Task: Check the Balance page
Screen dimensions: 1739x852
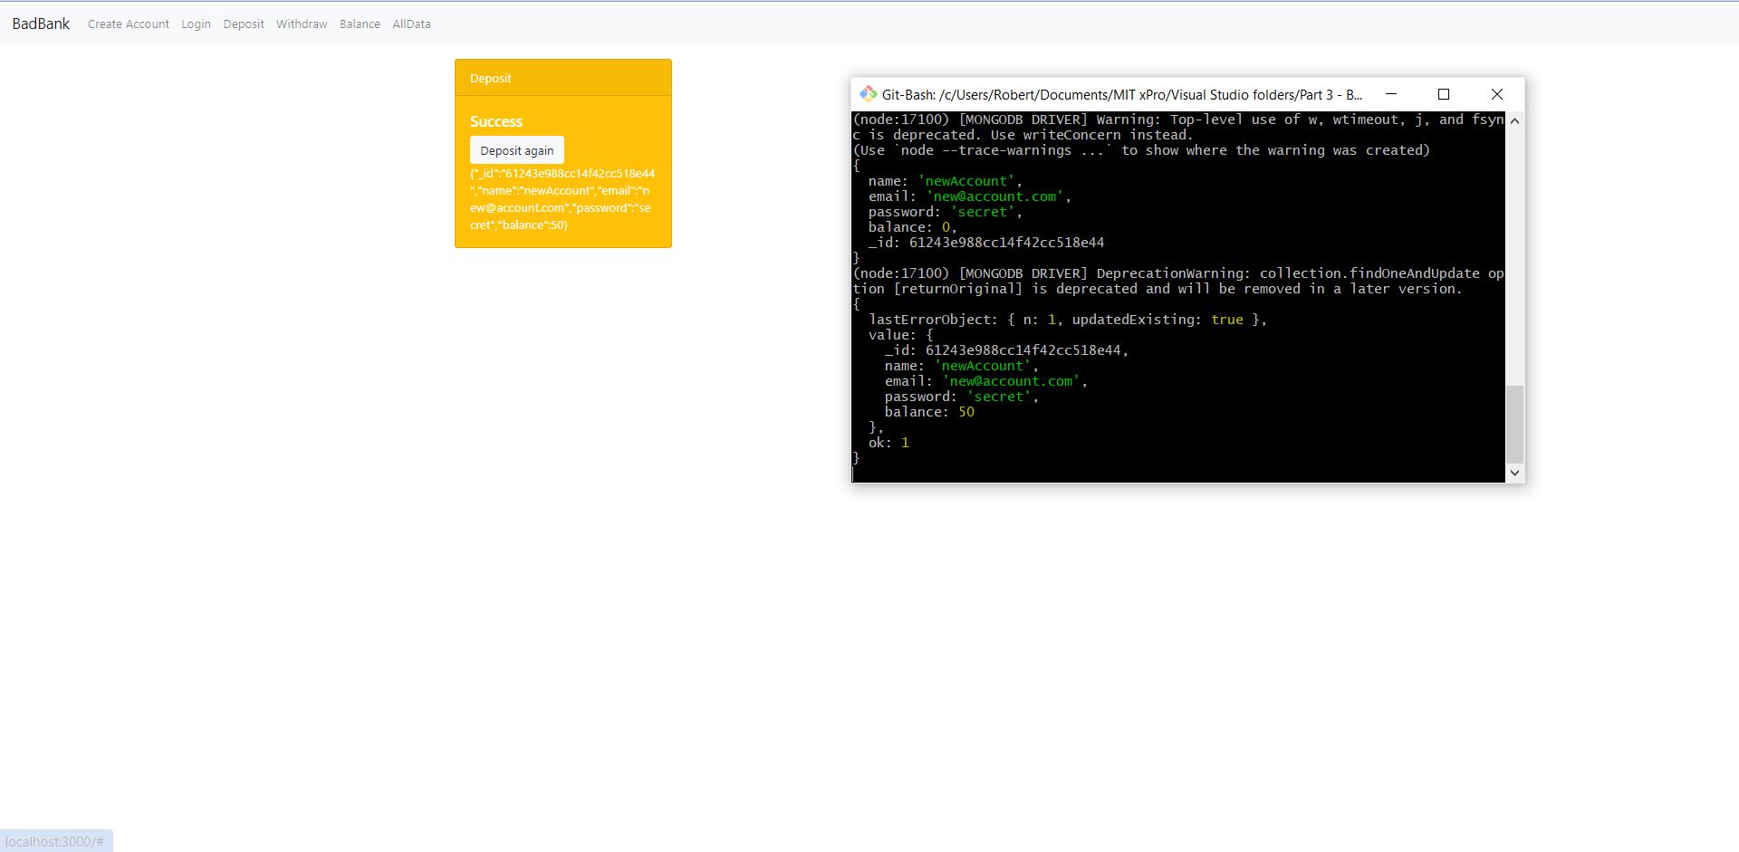Action: pos(360,24)
